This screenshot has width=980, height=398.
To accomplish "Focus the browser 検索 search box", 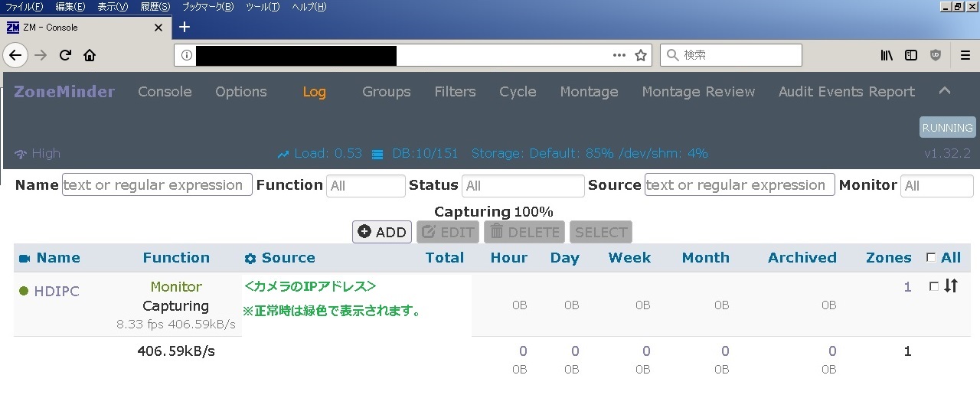I will point(731,55).
